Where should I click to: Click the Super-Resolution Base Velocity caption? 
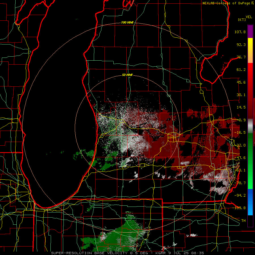pyautogui.click(x=127, y=253)
